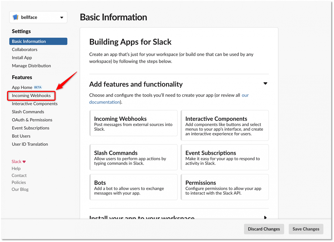The height and width of the screenshot is (242, 334).
Task: Open Interactive Components in the sidebar
Action: tap(35, 104)
